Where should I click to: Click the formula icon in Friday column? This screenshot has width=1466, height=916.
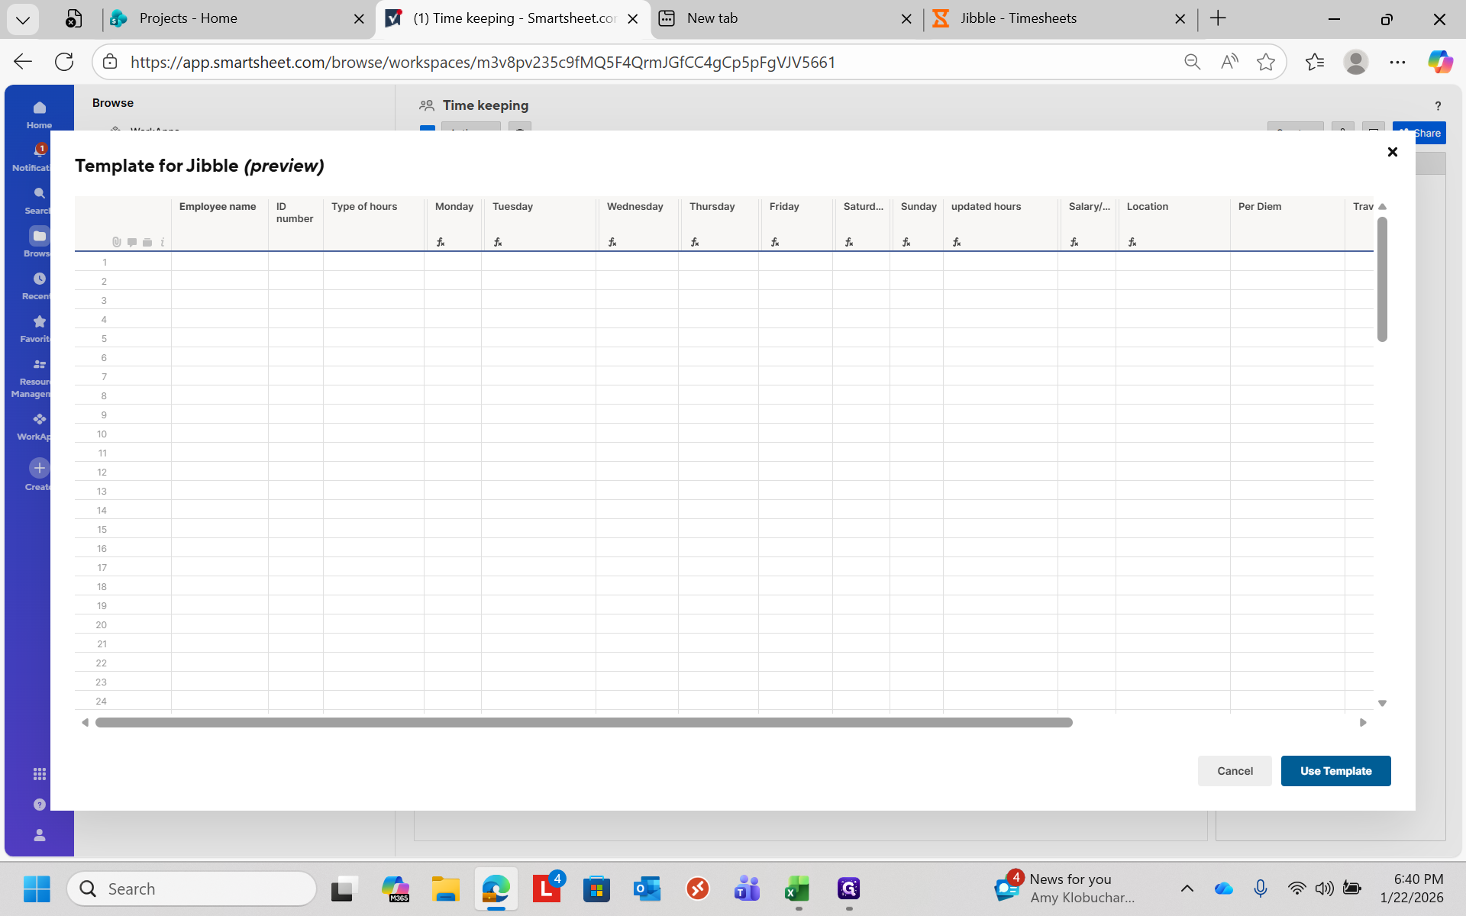point(775,242)
